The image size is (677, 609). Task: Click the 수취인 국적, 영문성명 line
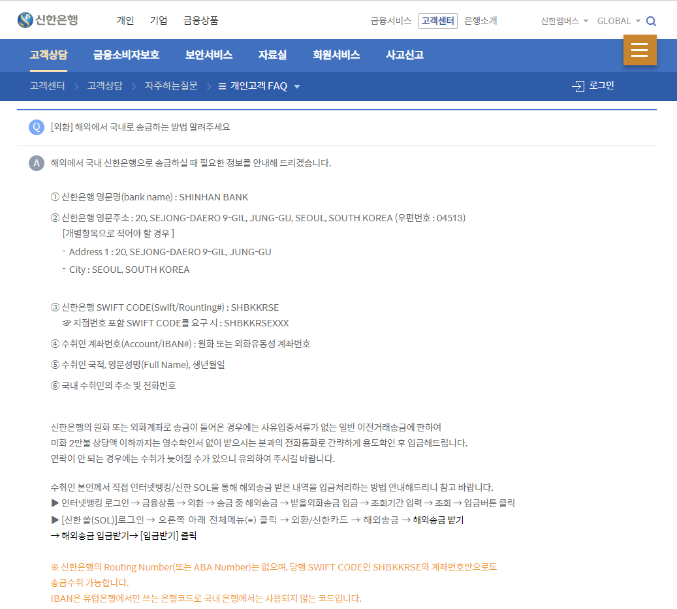pyautogui.click(x=138, y=365)
